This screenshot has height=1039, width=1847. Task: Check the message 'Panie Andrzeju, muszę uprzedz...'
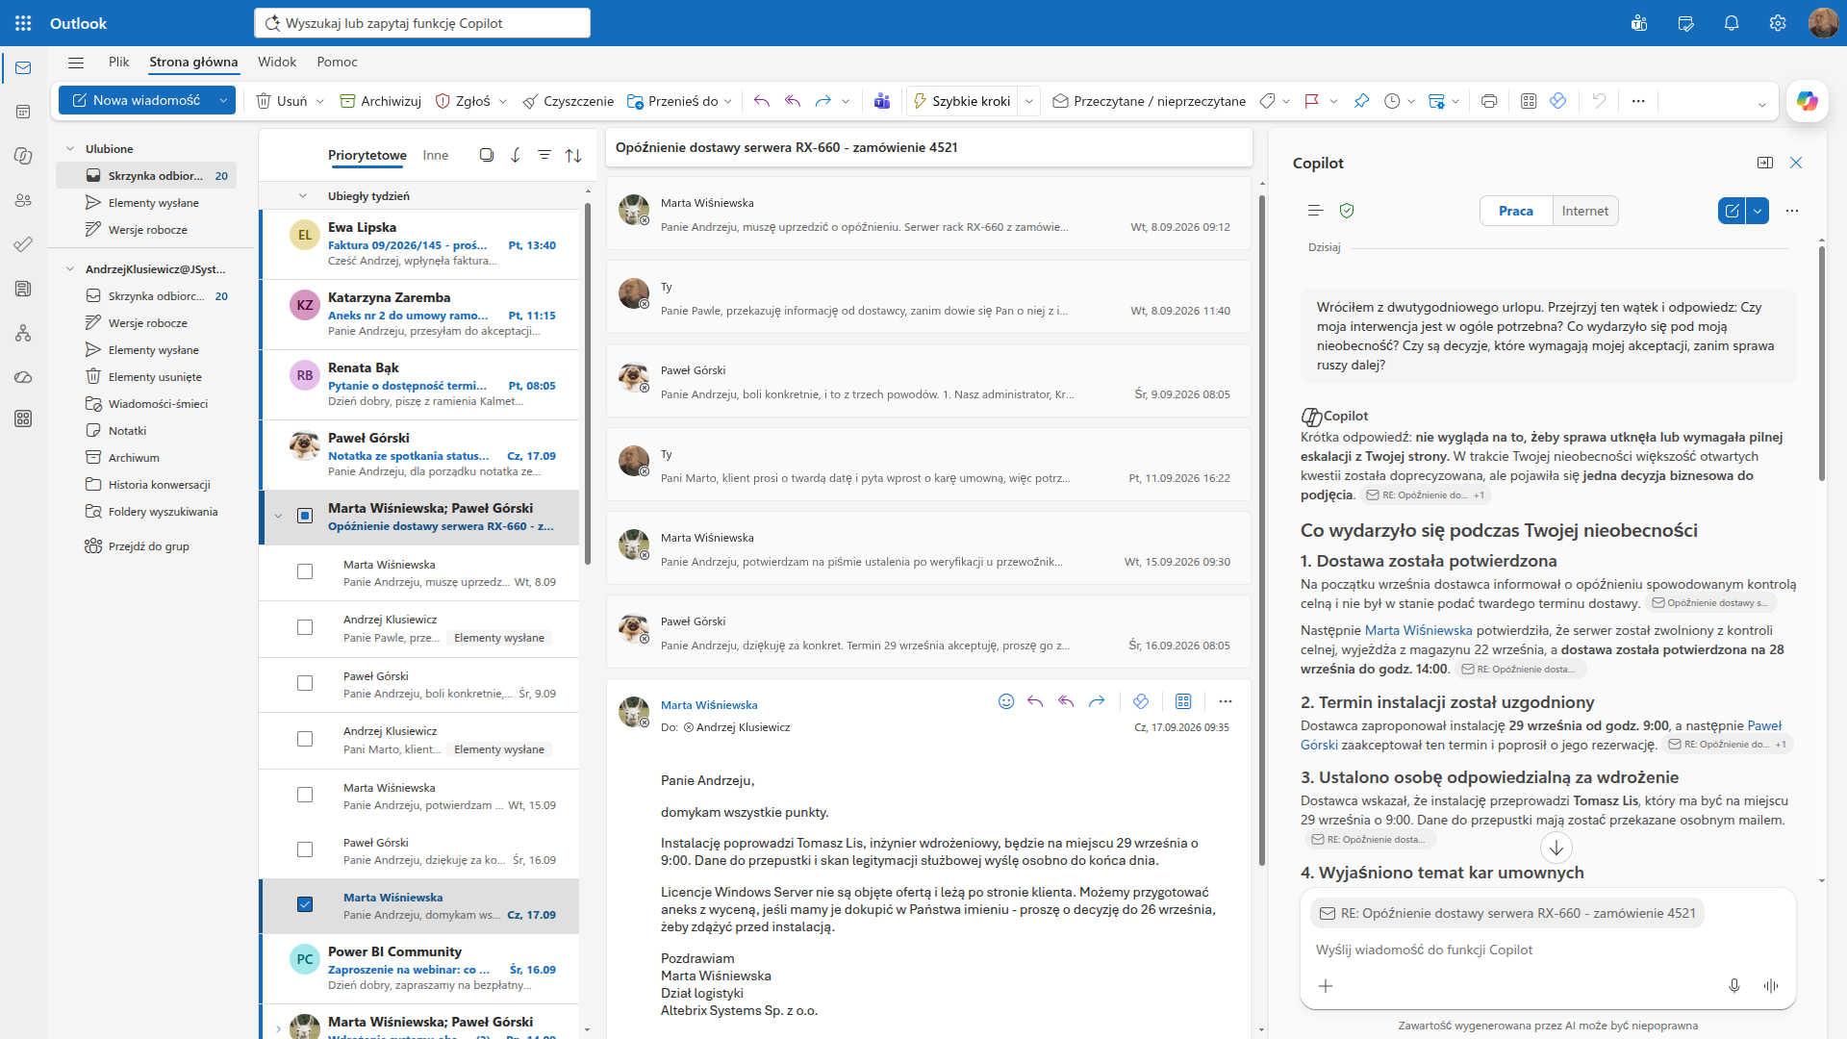305,572
